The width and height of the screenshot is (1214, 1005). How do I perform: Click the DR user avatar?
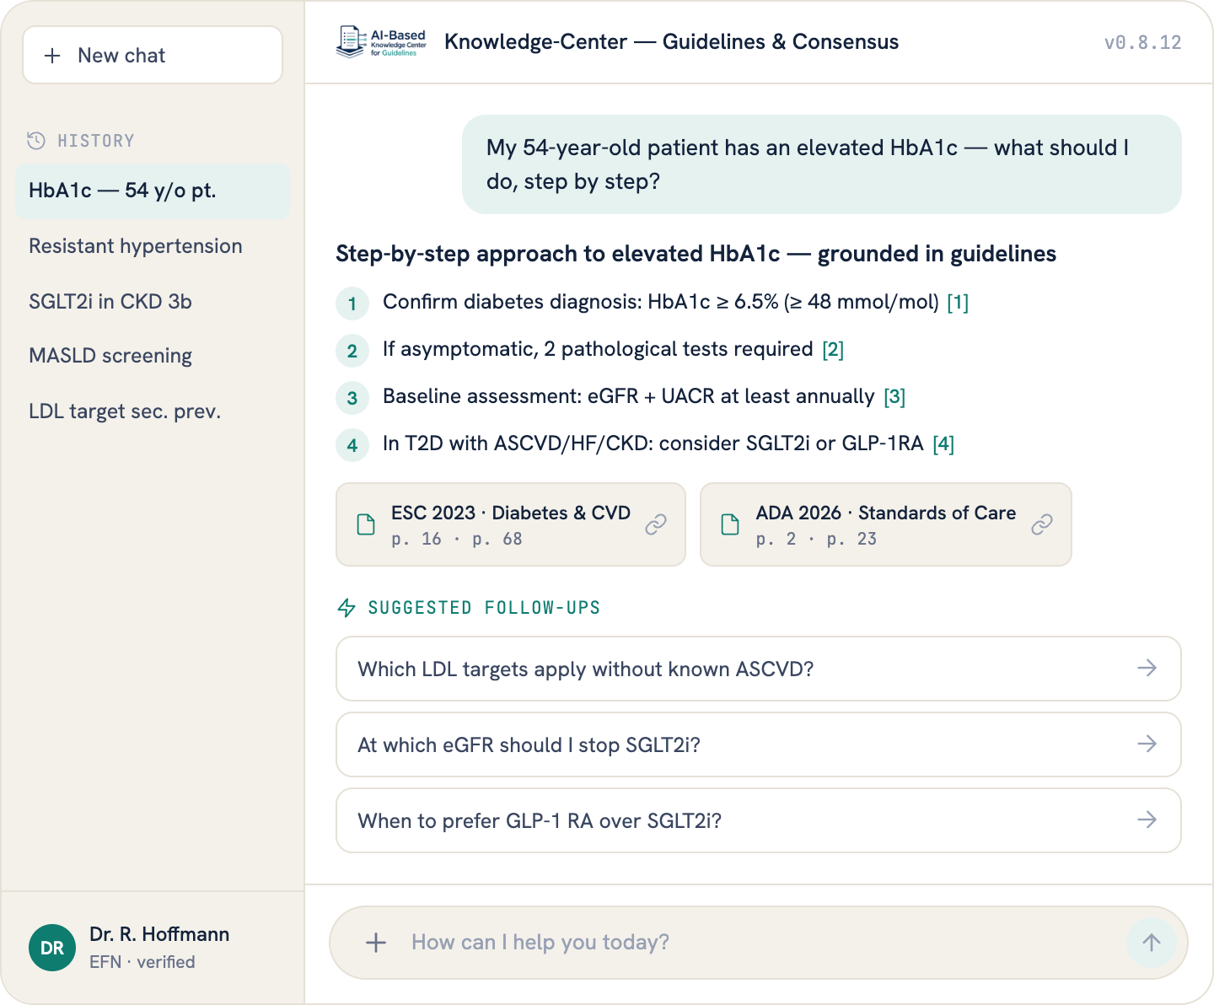coord(52,948)
